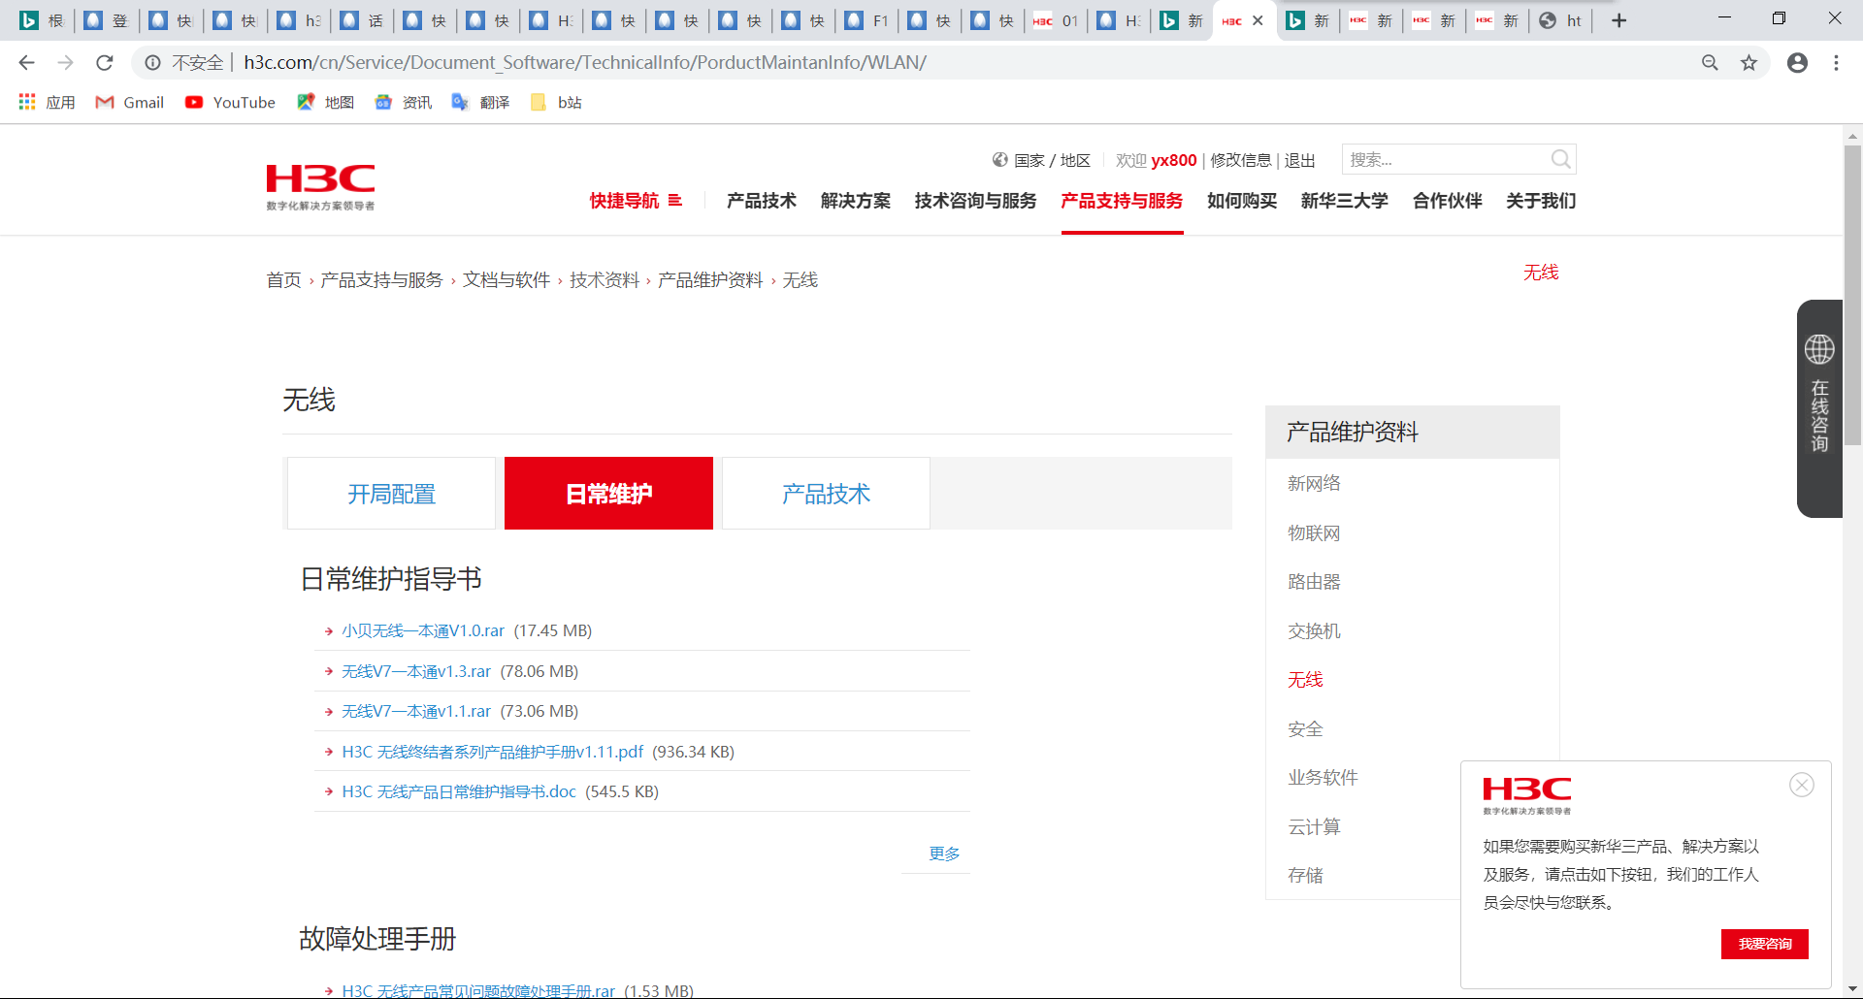
Task: Click the globe icon next to 国家 / 地区
Action: 999,160
